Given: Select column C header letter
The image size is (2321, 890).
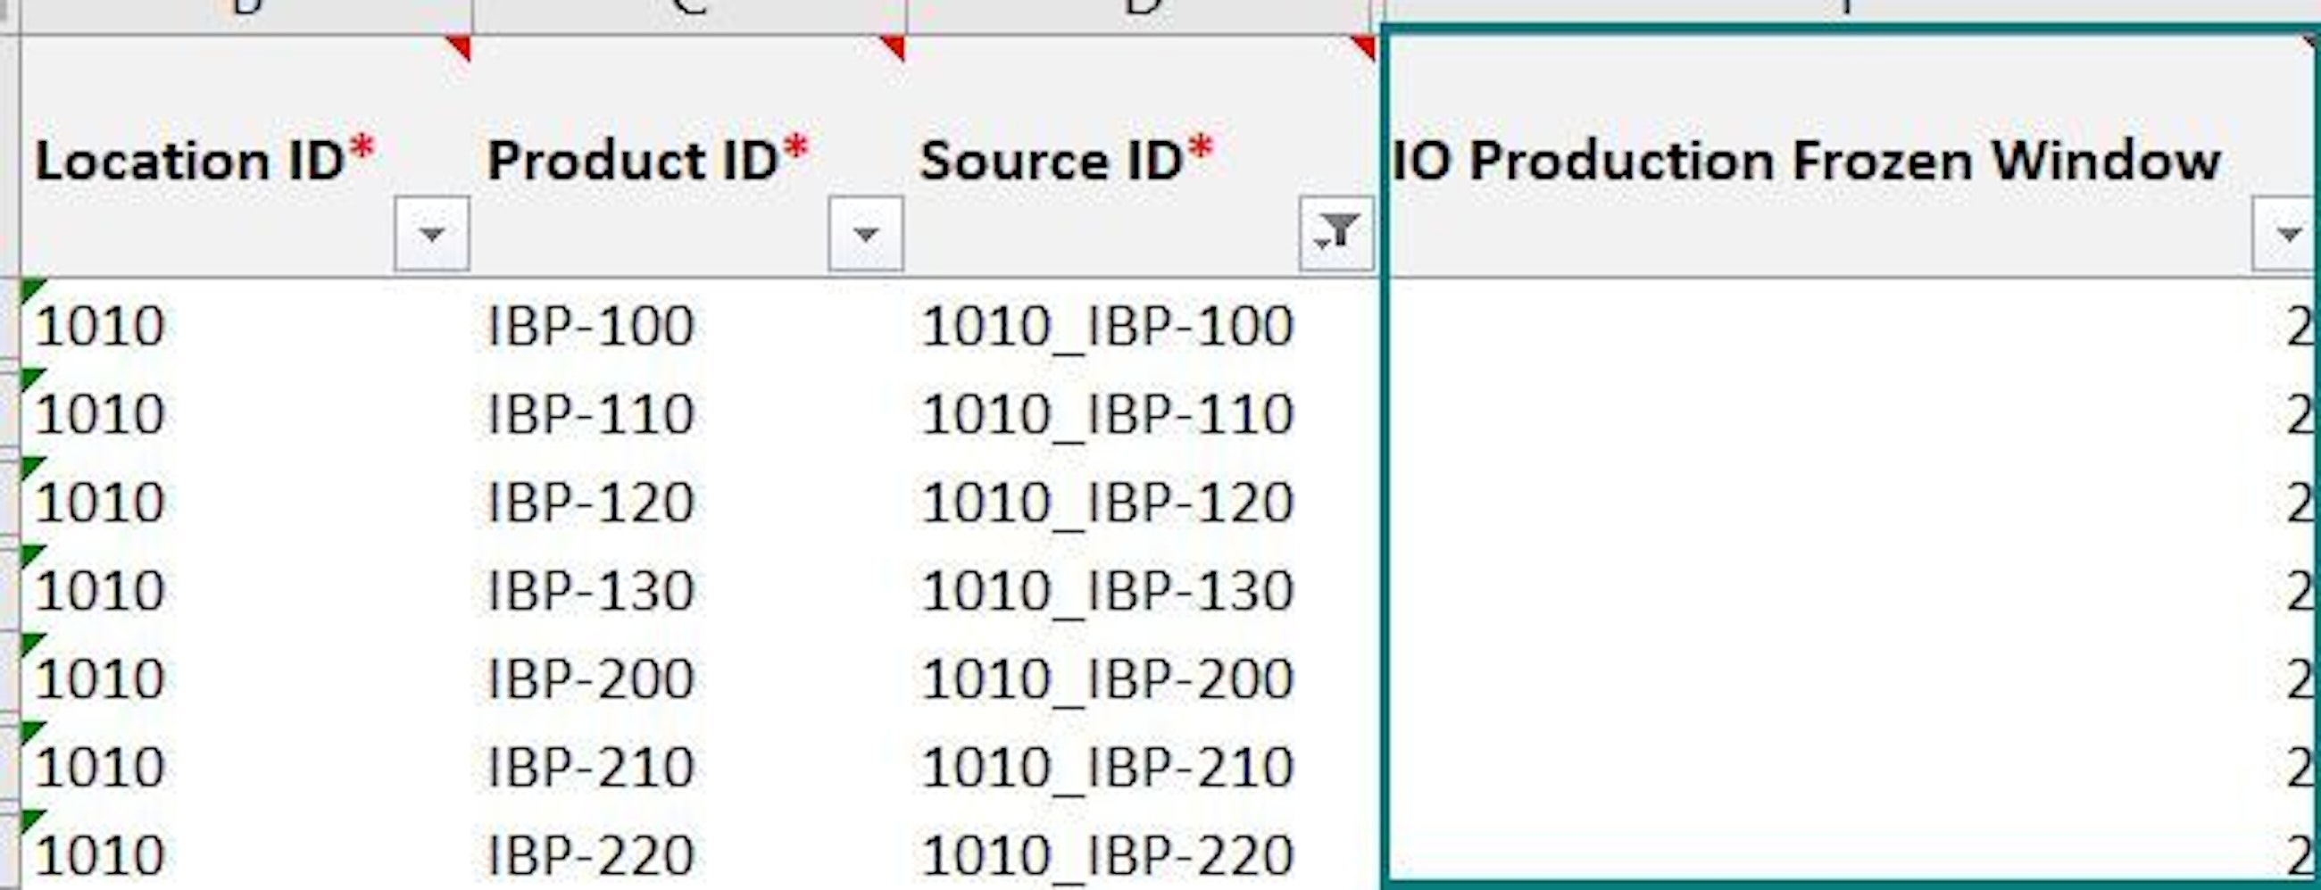Looking at the screenshot, I should [689, 9].
